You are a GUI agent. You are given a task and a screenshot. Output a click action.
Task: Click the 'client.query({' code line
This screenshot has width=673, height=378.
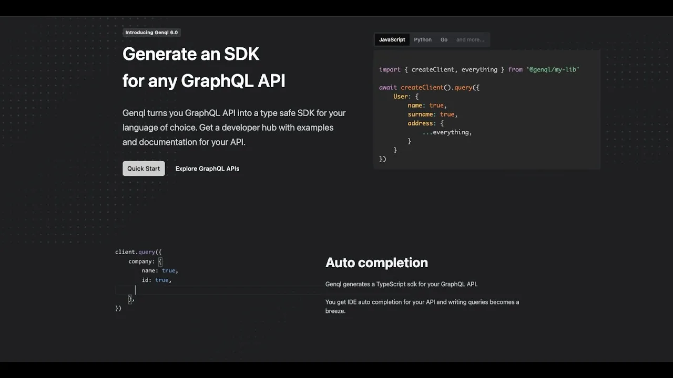138,252
